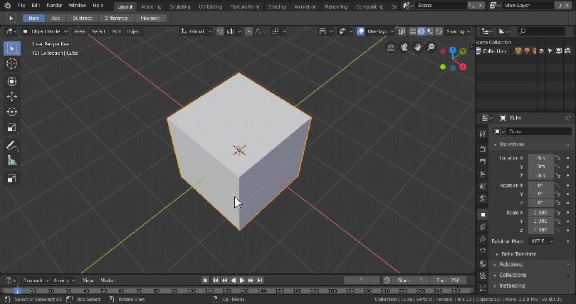Enable the Subtract selection mode
The height and width of the screenshot is (304, 576).
(82, 18)
